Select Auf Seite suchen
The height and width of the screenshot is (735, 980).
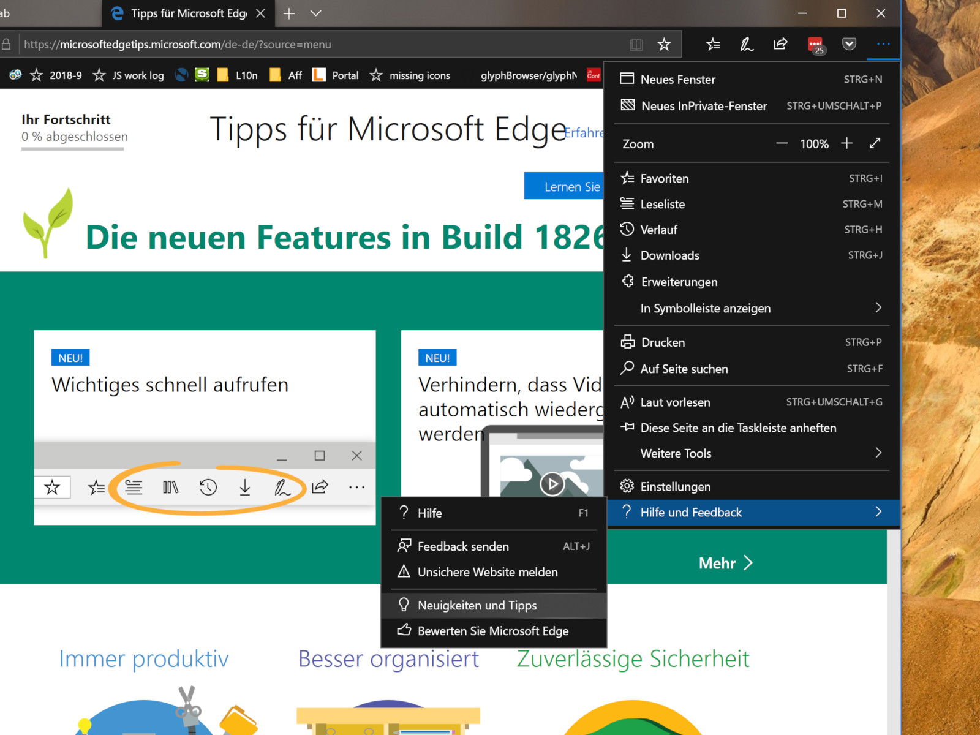coord(752,369)
